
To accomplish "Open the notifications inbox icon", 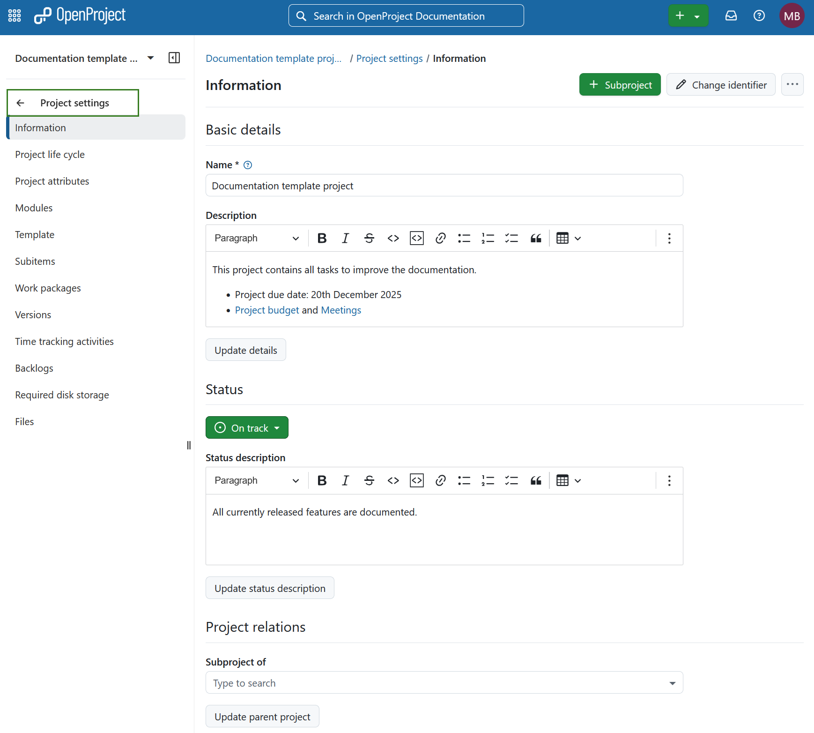I will tap(731, 15).
